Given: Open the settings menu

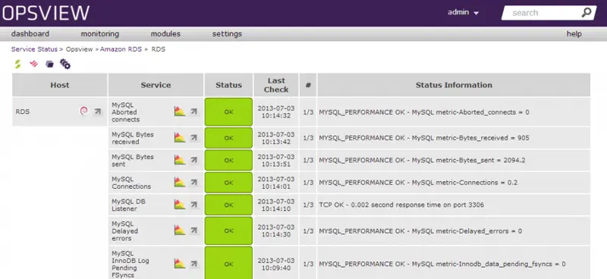Looking at the screenshot, I should [227, 33].
